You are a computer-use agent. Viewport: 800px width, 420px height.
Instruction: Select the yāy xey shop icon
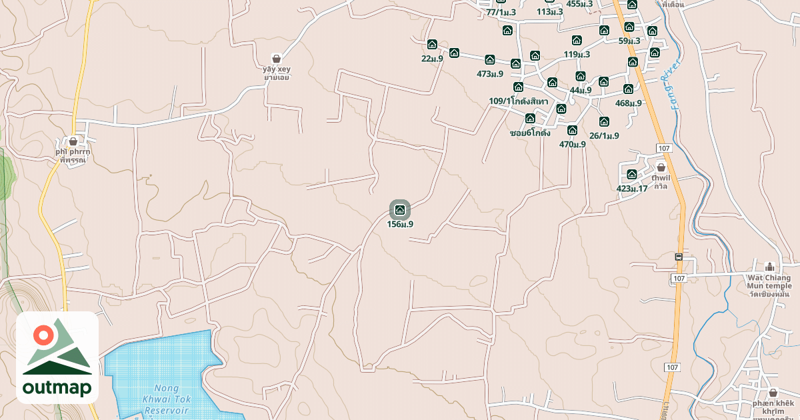pyautogui.click(x=277, y=59)
